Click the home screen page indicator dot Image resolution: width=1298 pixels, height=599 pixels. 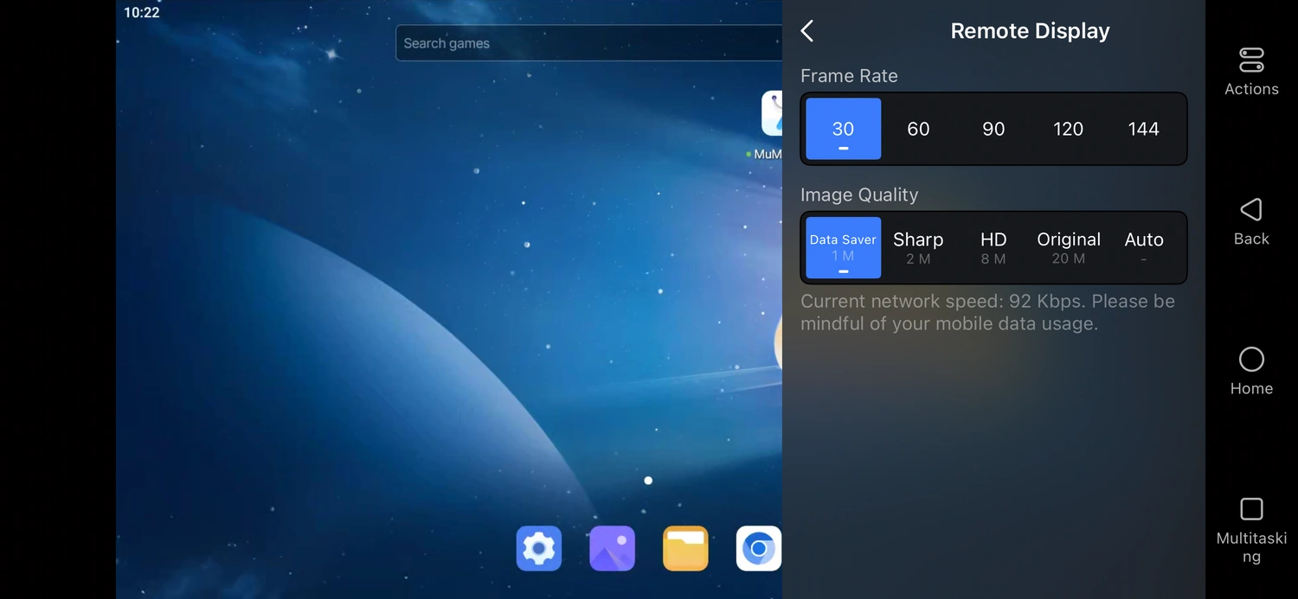click(x=648, y=481)
